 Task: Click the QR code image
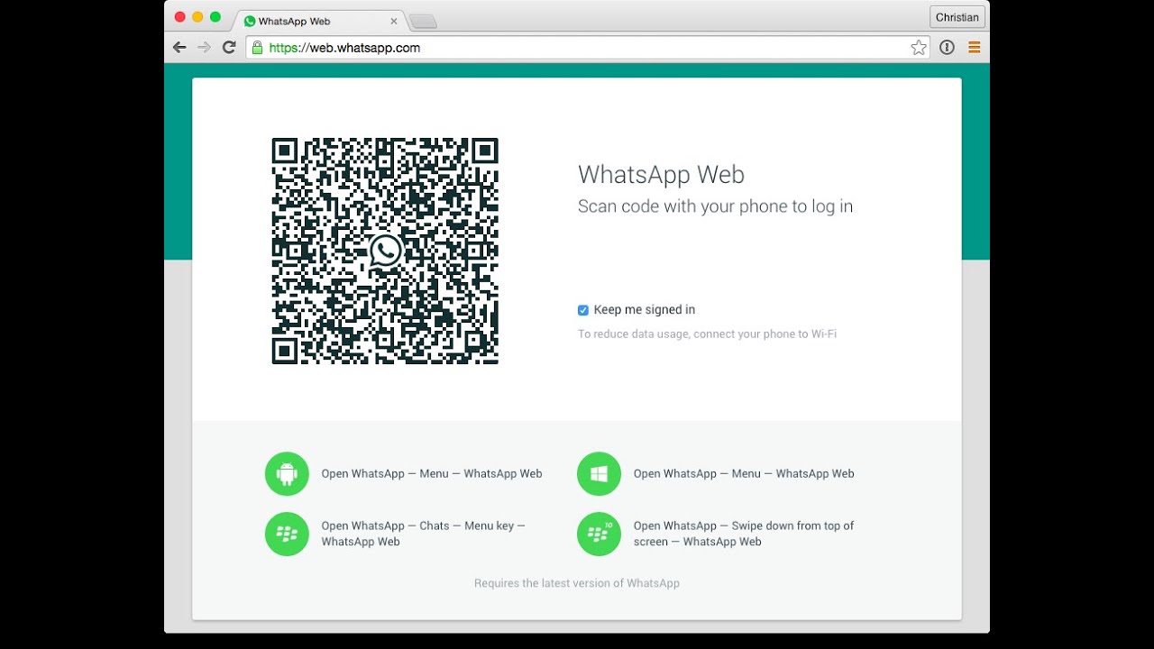(385, 251)
